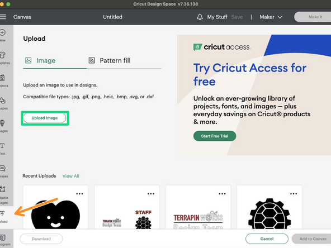Screen dimensions: 331x248
Task: Open Phrases in the sidebar
Action: 3,171
